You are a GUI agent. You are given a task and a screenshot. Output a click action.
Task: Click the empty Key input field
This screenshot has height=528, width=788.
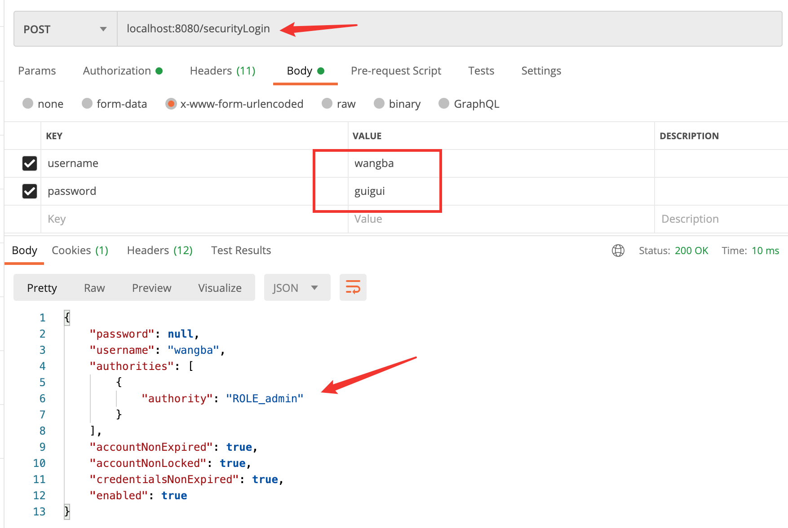(x=193, y=219)
